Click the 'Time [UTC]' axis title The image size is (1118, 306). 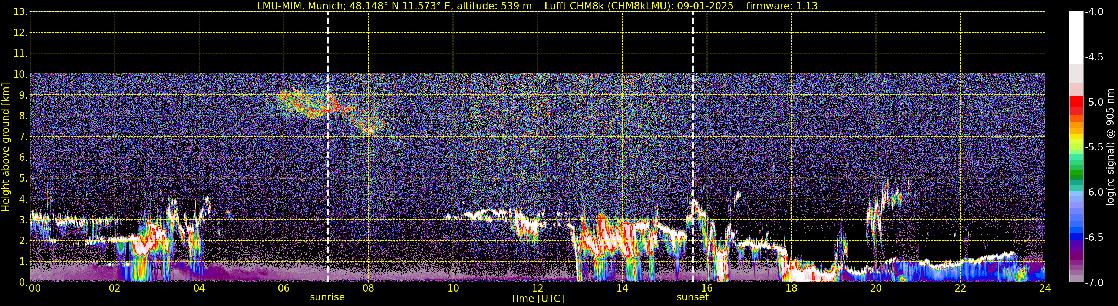[x=537, y=299]
